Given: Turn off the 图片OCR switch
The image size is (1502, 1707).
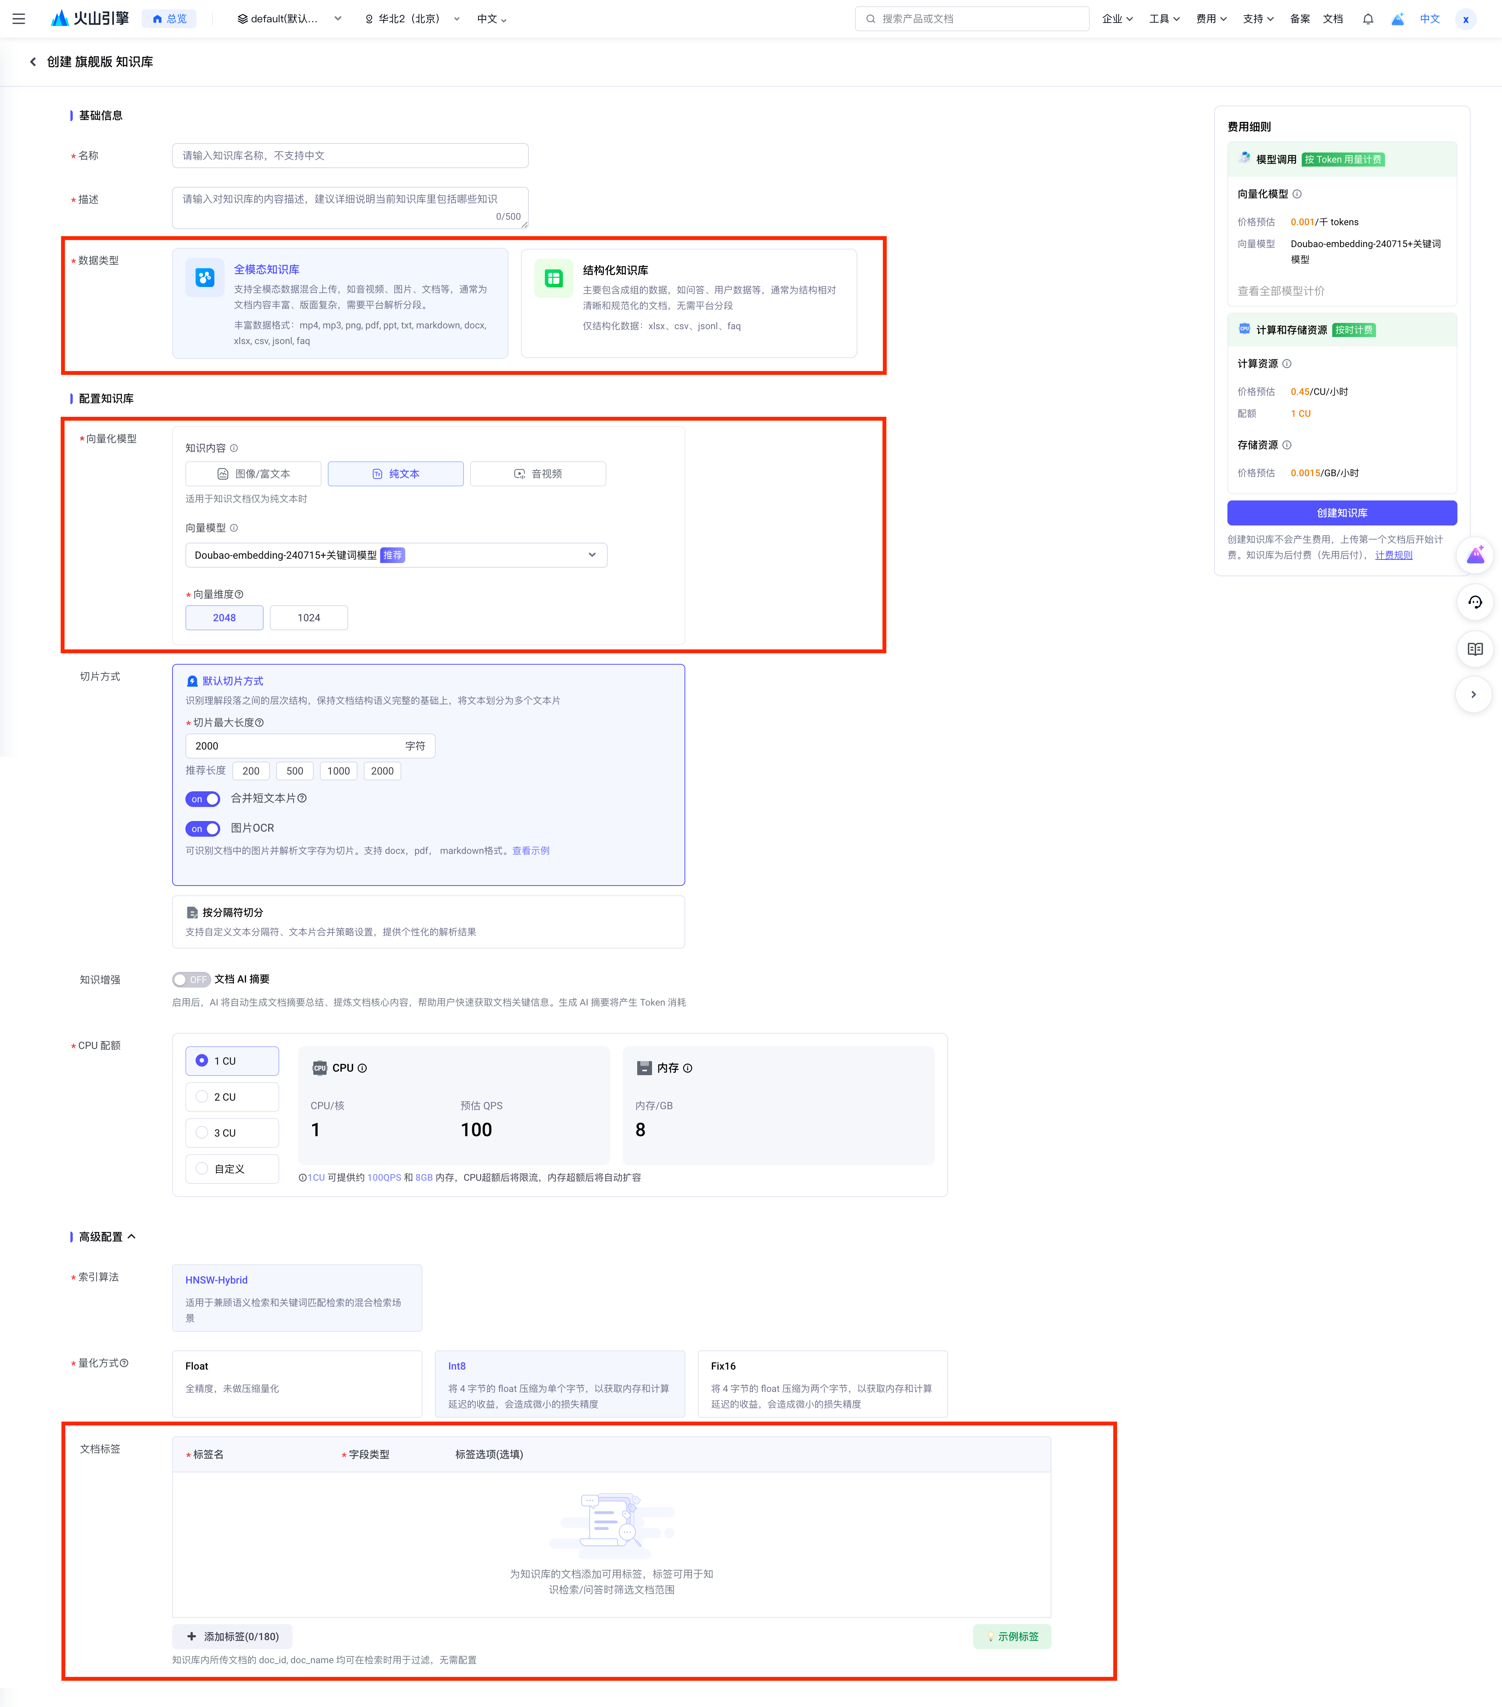Looking at the screenshot, I should 203,828.
